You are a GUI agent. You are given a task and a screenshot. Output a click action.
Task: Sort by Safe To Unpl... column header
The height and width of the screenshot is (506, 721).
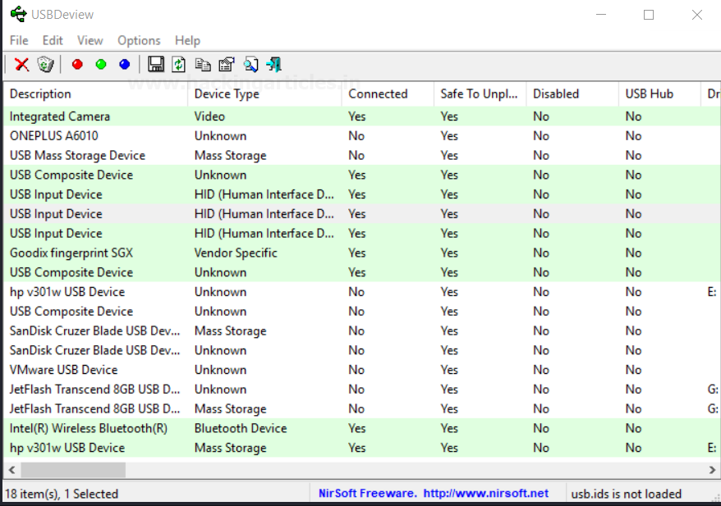[x=480, y=93]
